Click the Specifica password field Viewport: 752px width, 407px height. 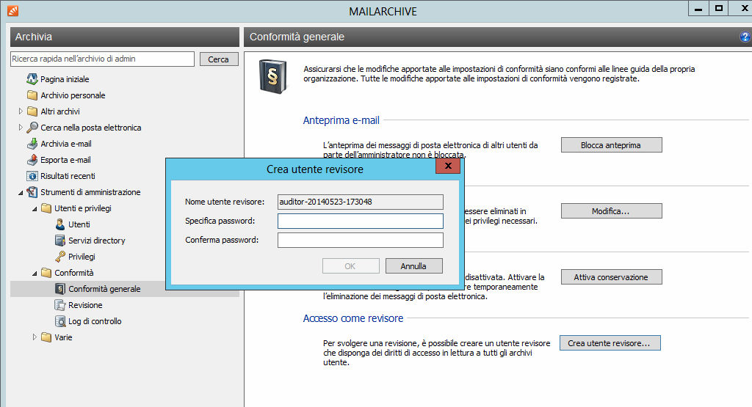(x=360, y=221)
